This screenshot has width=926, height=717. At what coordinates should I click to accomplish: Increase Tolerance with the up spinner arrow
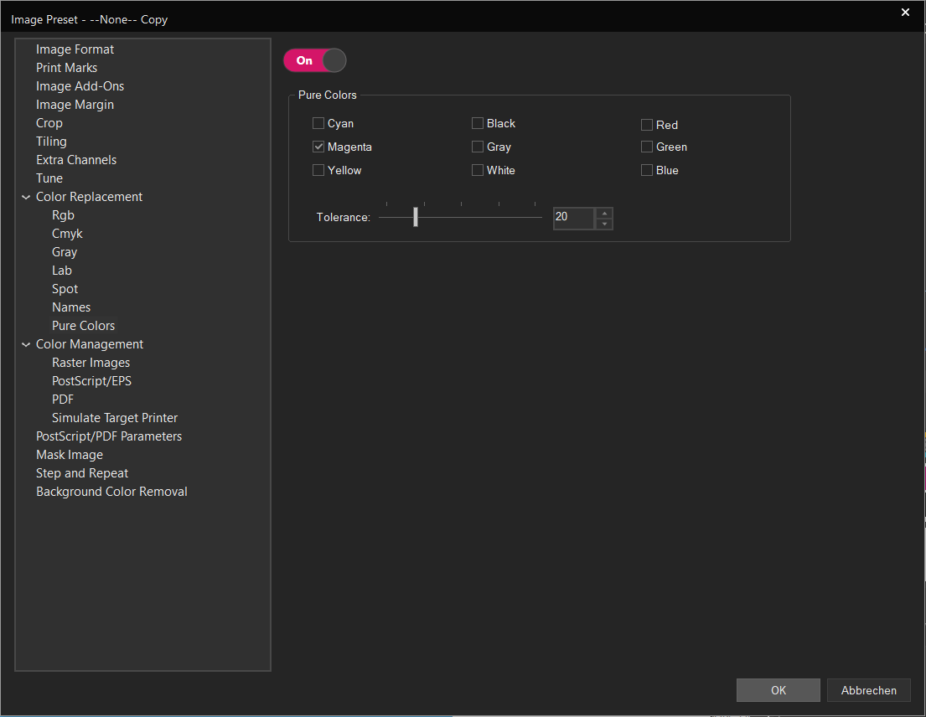click(x=604, y=213)
